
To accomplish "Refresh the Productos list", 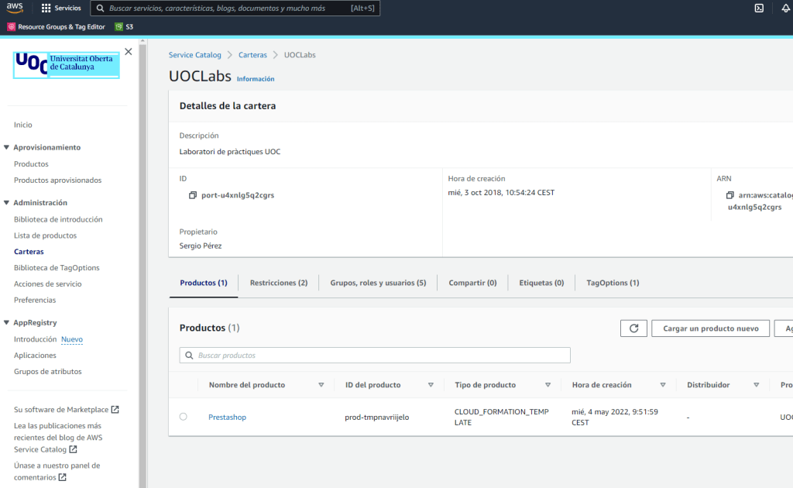I will pos(633,328).
